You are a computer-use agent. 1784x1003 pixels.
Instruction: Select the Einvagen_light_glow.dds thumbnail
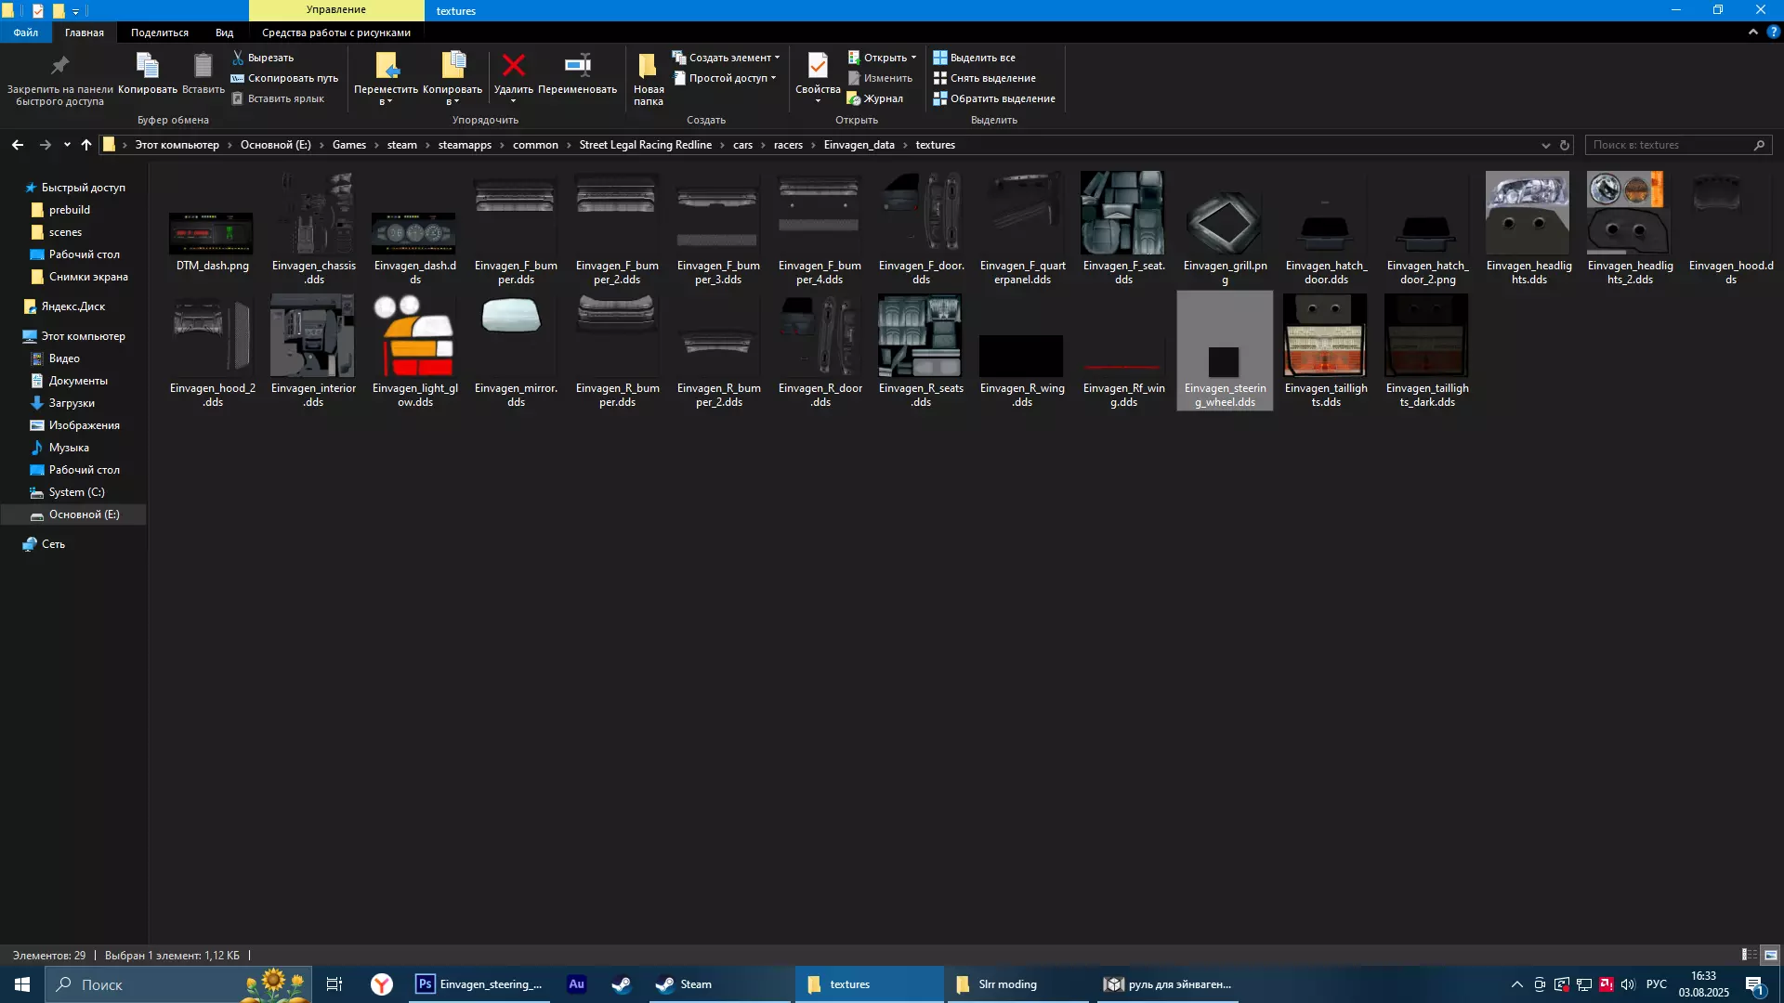tap(414, 336)
